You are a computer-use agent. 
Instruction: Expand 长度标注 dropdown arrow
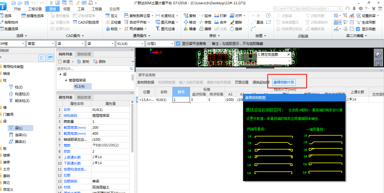pyautogui.click(x=177, y=16)
